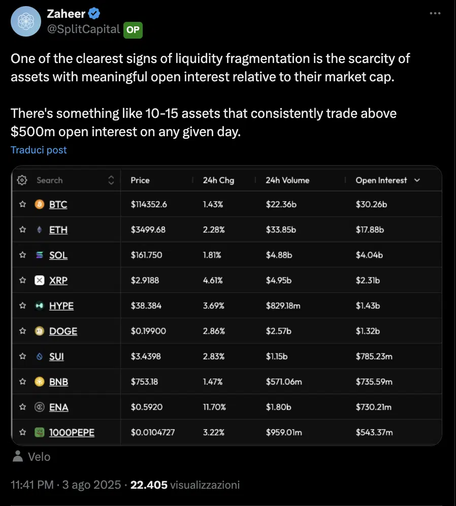Toggle the favorite star for BTC
This screenshot has width=456, height=506.
pyautogui.click(x=22, y=204)
